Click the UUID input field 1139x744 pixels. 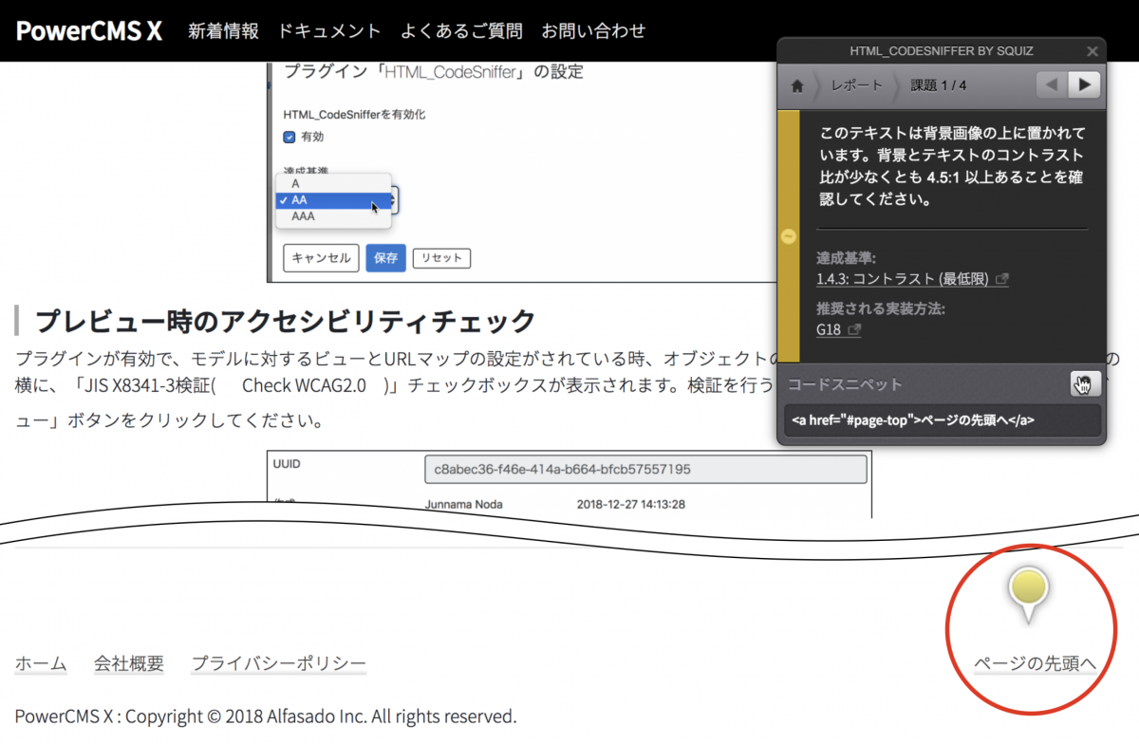[x=645, y=469]
